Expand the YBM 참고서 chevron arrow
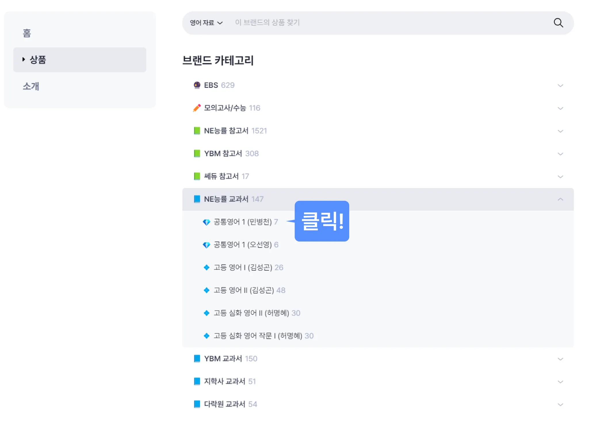 (x=560, y=154)
